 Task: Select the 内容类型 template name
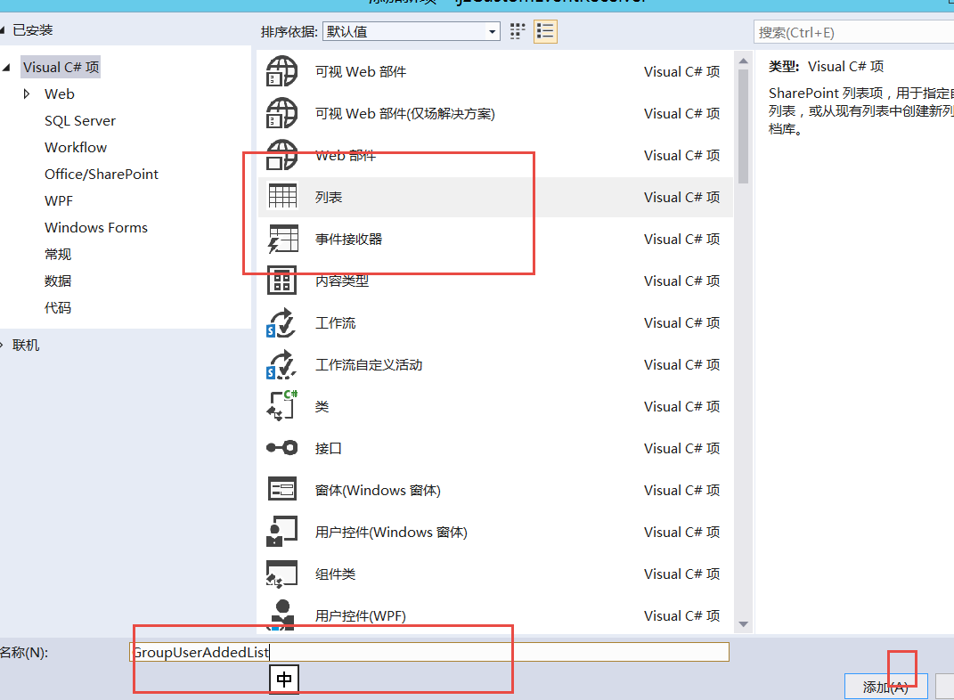coord(342,281)
